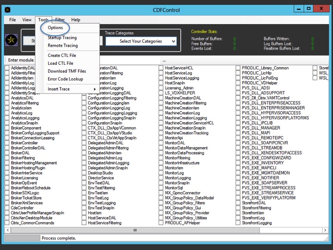Check the MonitorSql module
The width and height of the screenshot is (333, 250).
point(161,188)
